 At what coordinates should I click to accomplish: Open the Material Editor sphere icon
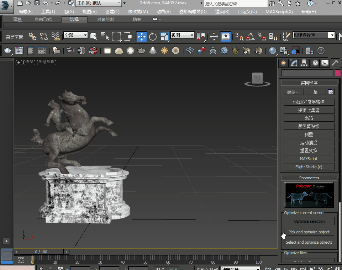pyautogui.click(x=273, y=51)
